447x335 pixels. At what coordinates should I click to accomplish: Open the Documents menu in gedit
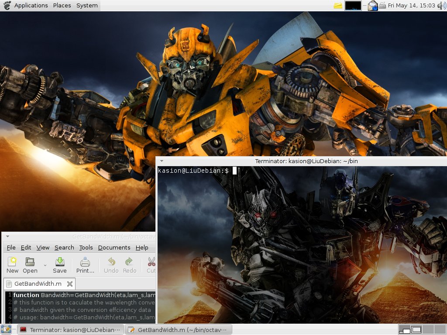click(x=114, y=248)
